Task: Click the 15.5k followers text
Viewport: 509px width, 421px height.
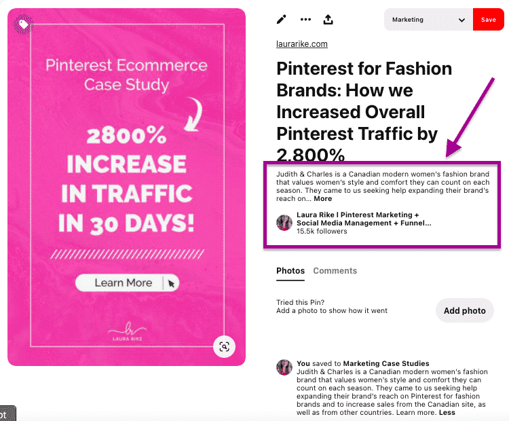Action: pos(322,232)
